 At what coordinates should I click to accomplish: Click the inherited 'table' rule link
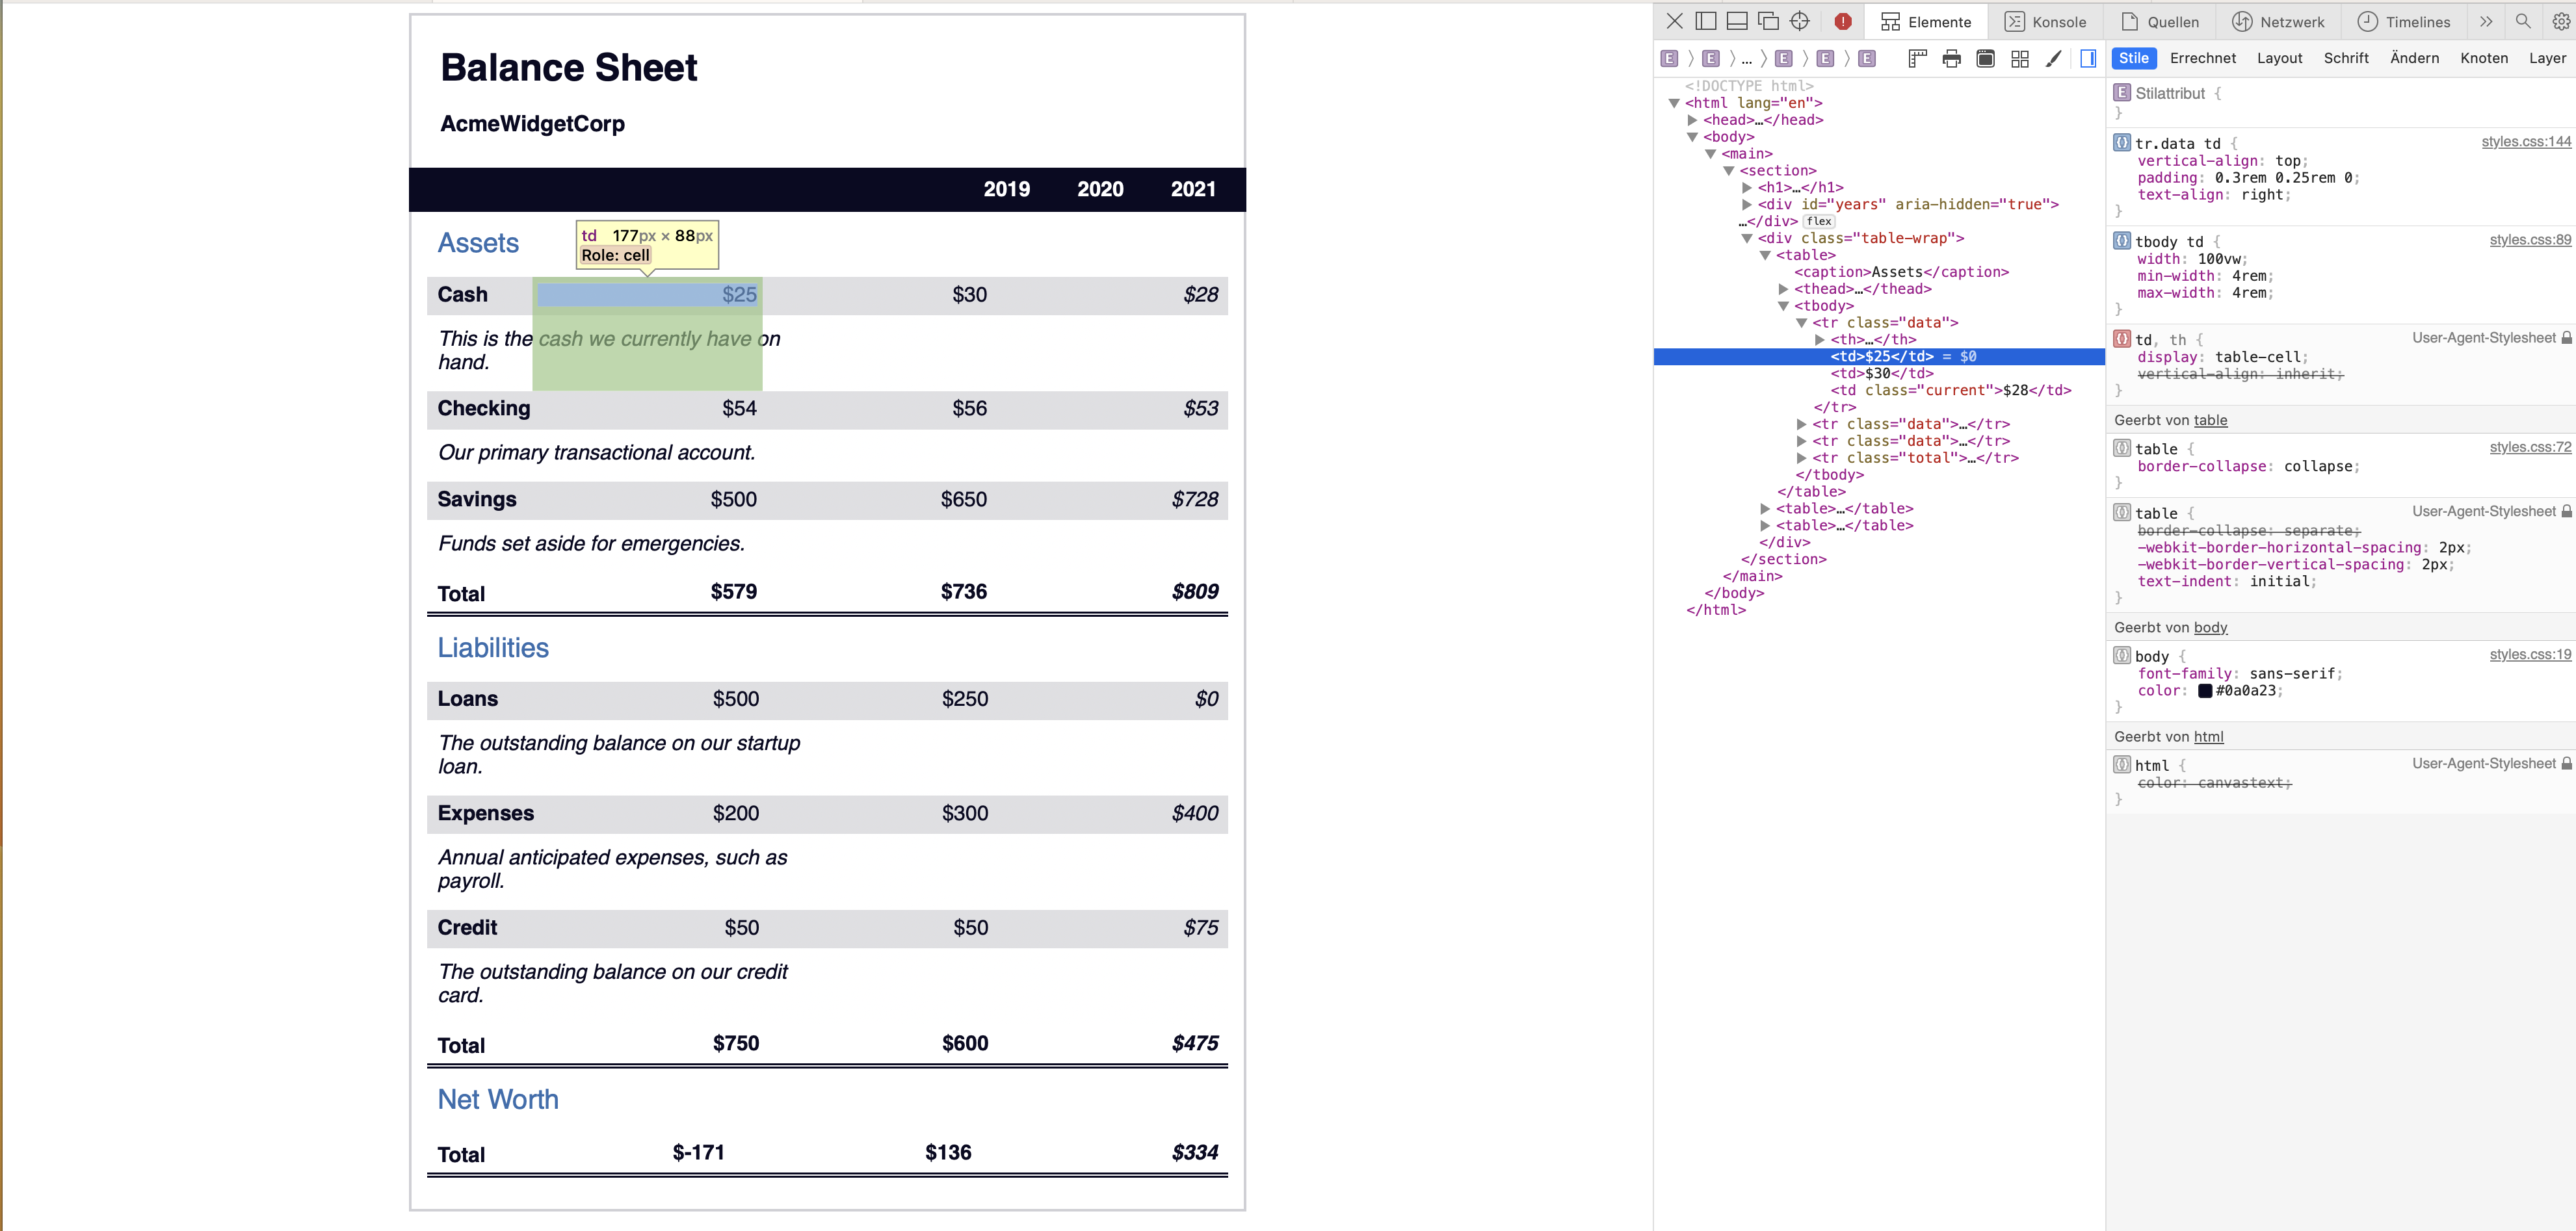(x=2210, y=420)
